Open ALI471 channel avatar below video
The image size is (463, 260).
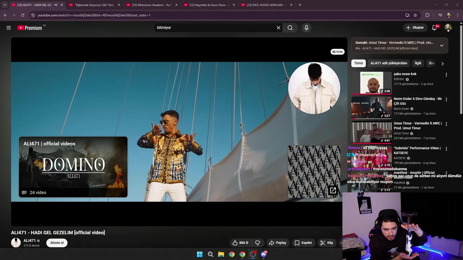click(x=16, y=243)
